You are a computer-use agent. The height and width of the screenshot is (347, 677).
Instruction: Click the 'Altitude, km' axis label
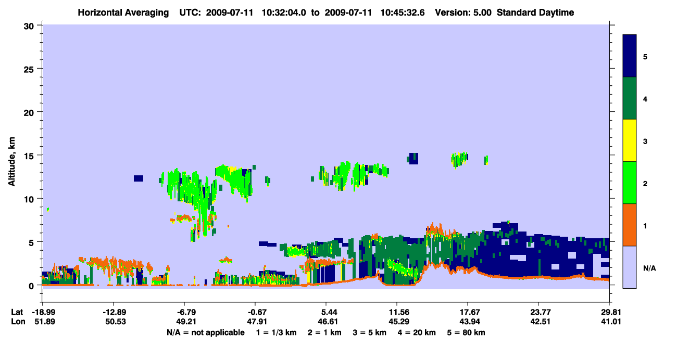(11, 162)
